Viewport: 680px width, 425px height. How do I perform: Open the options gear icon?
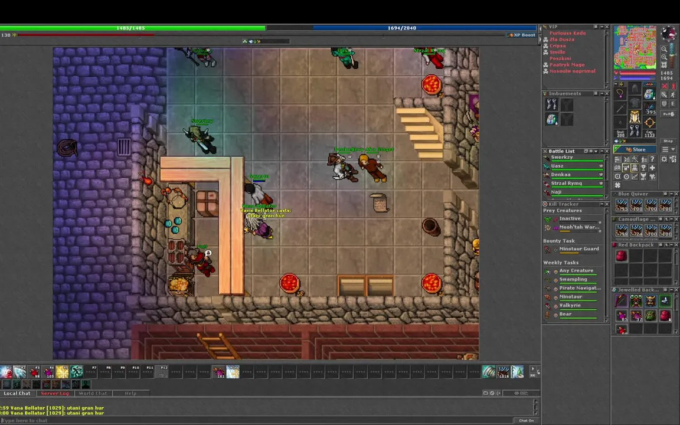[x=664, y=159]
